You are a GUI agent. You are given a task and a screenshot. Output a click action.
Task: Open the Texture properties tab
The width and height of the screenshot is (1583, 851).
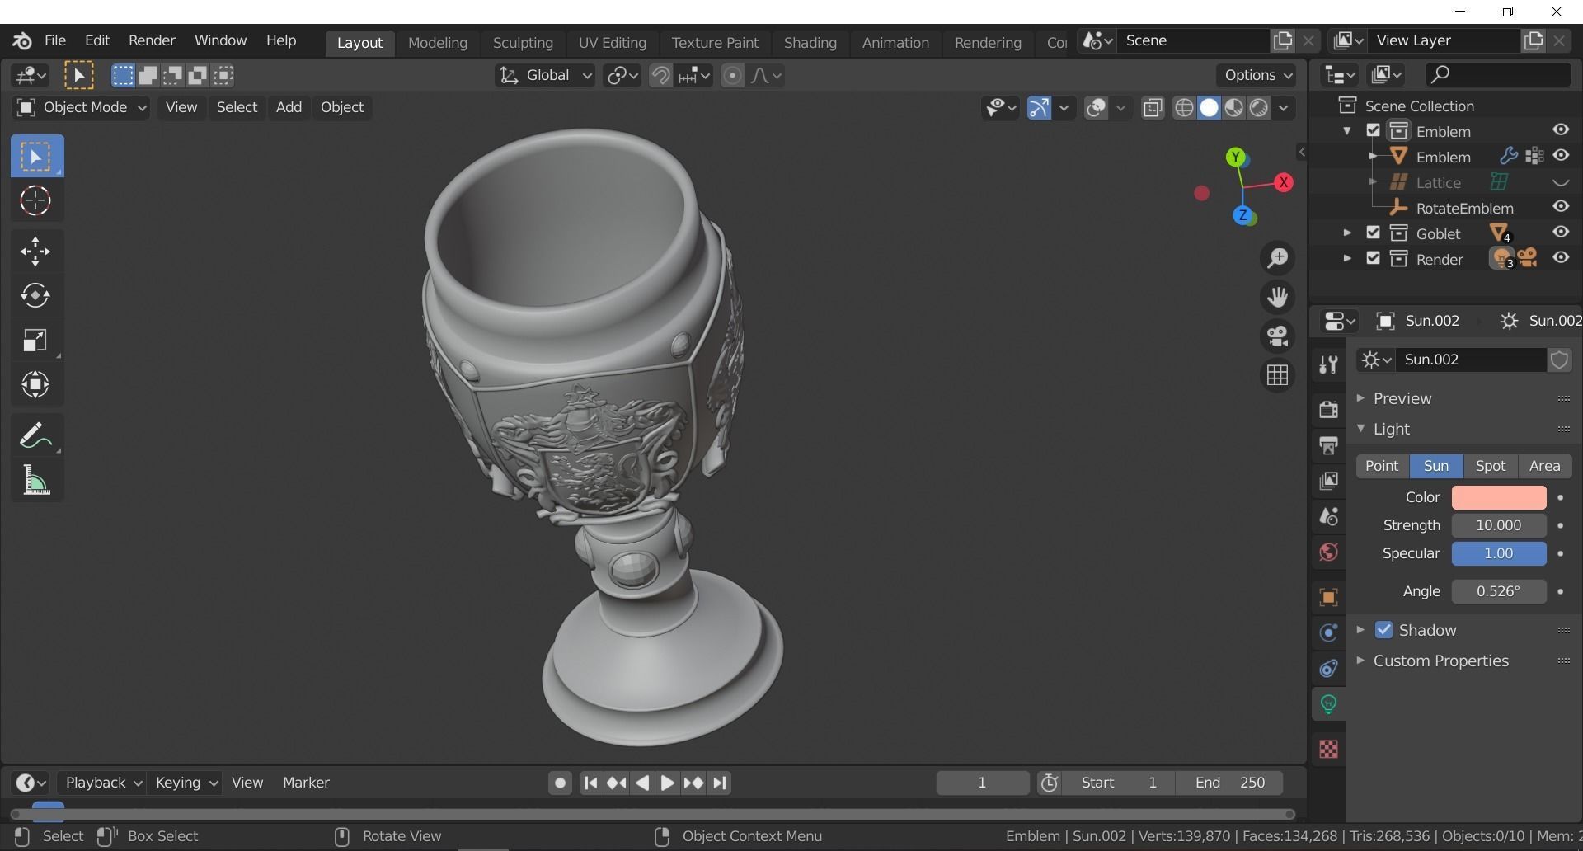[1328, 749]
